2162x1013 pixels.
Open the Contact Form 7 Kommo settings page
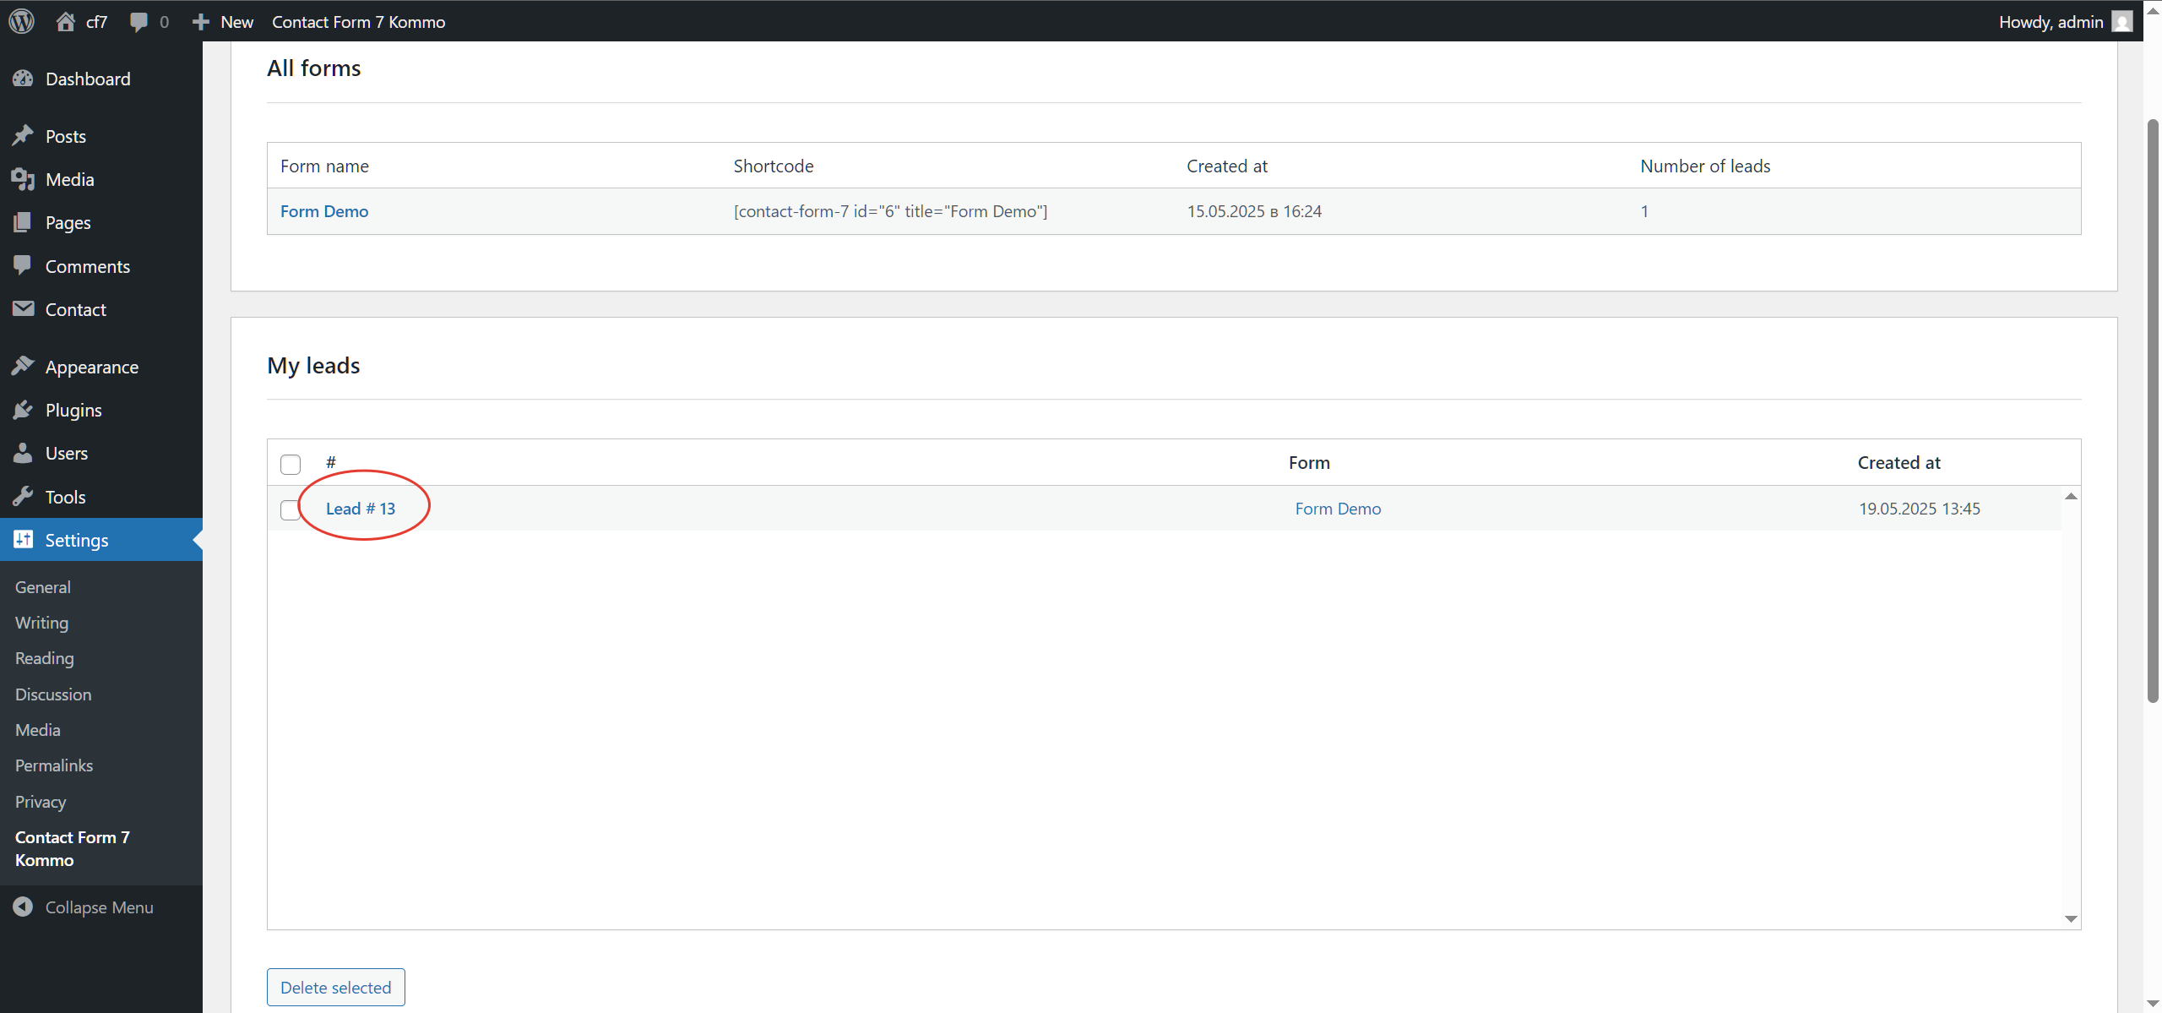72,848
